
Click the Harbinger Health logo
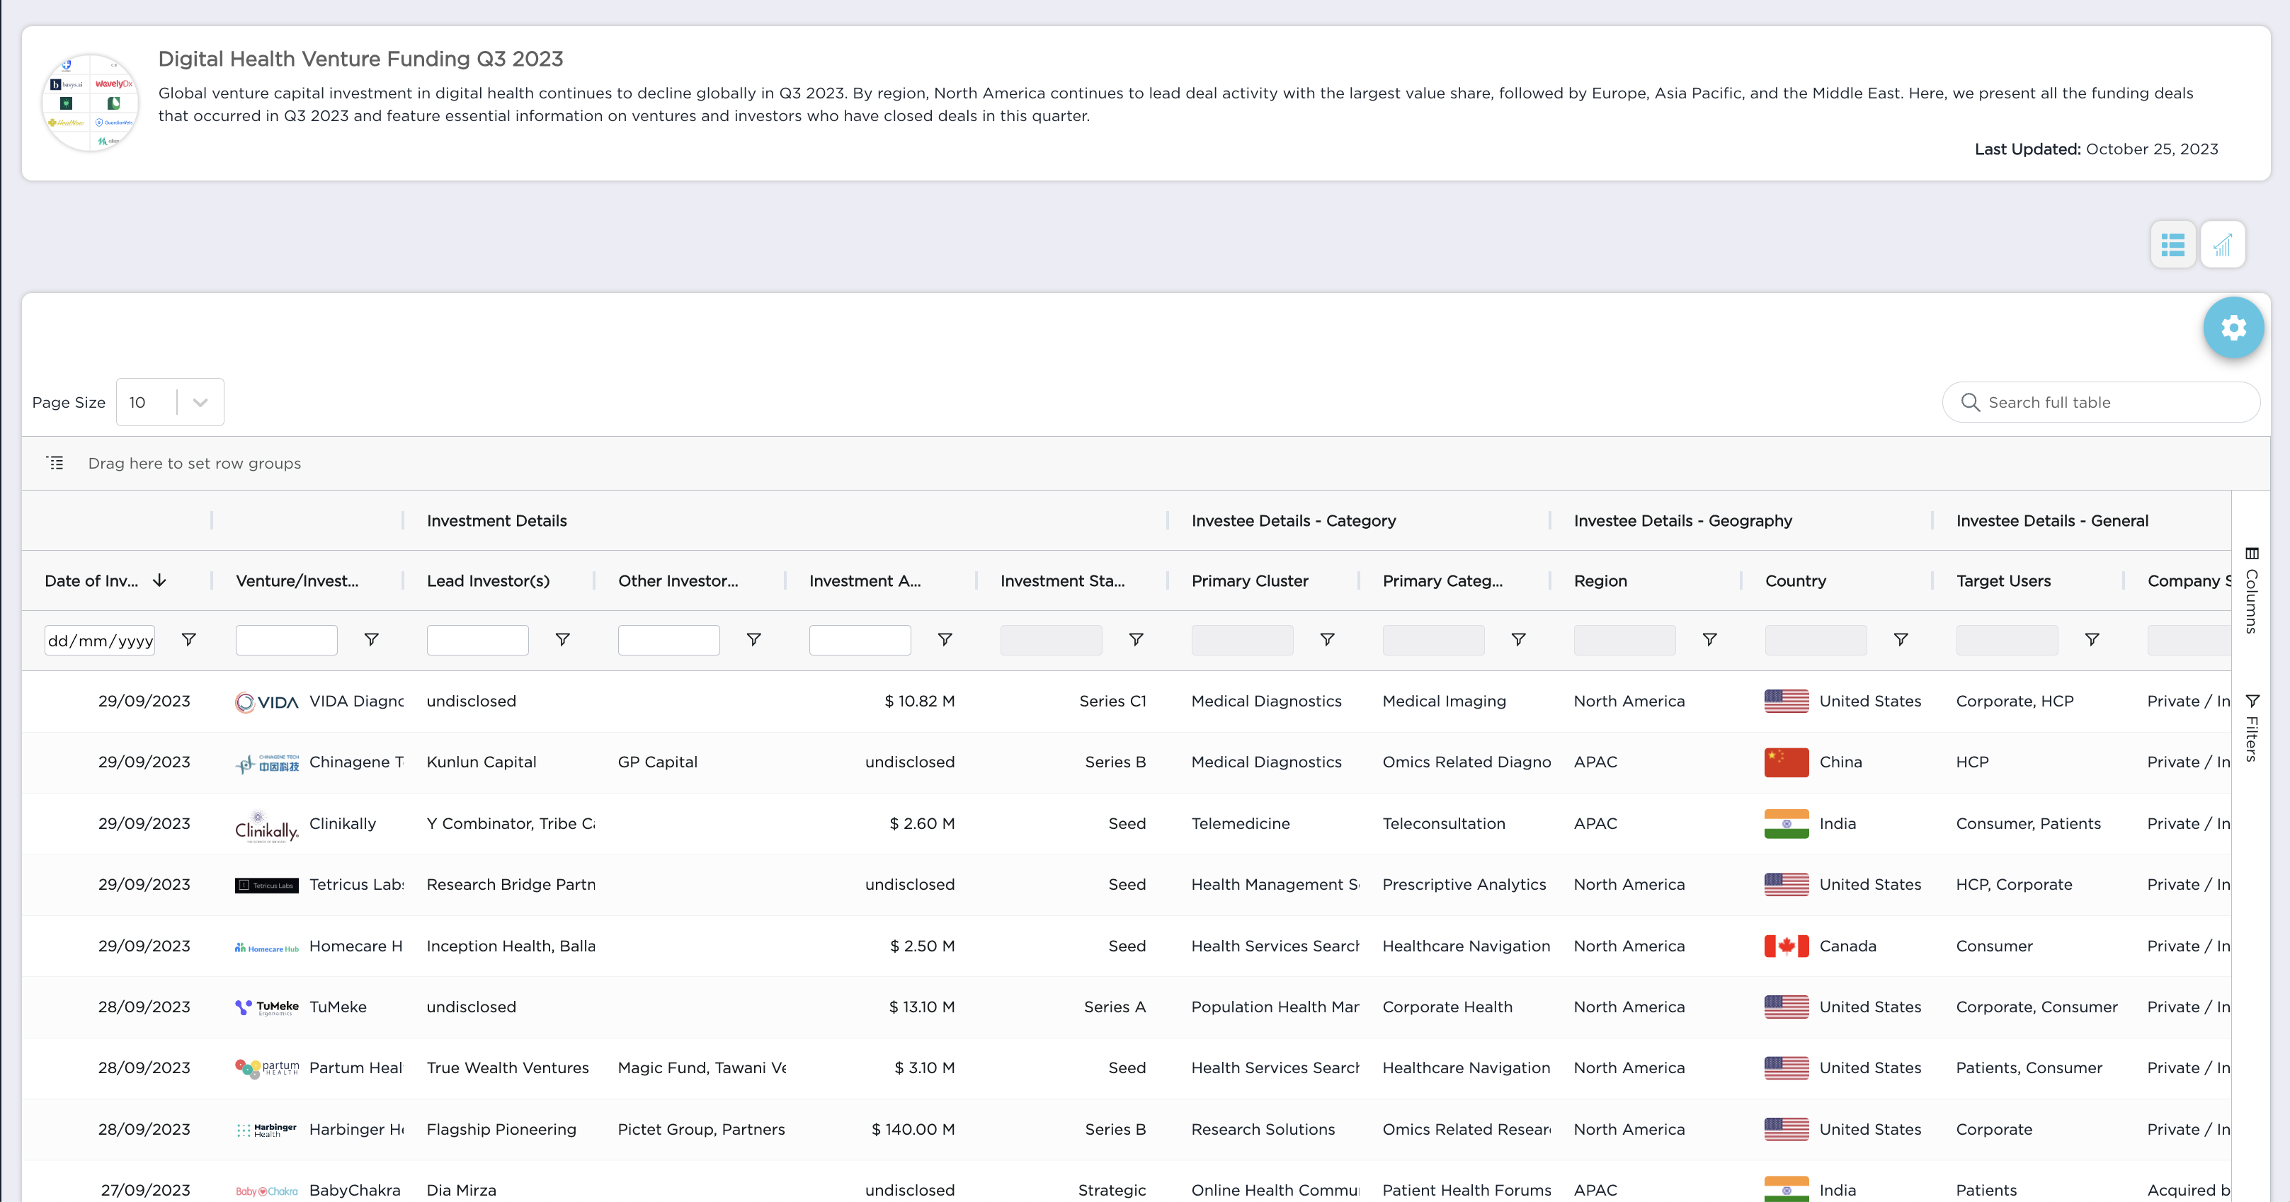pyautogui.click(x=267, y=1130)
